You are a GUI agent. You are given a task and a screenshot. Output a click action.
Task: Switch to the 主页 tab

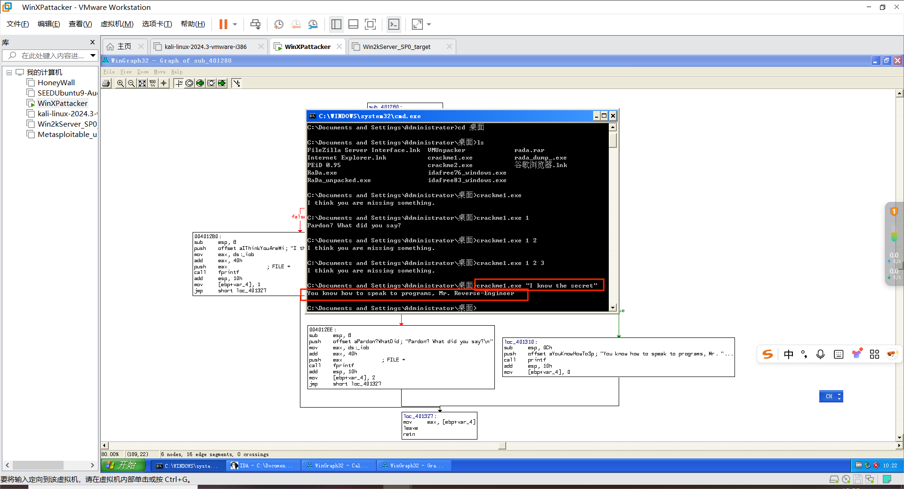[x=124, y=47]
